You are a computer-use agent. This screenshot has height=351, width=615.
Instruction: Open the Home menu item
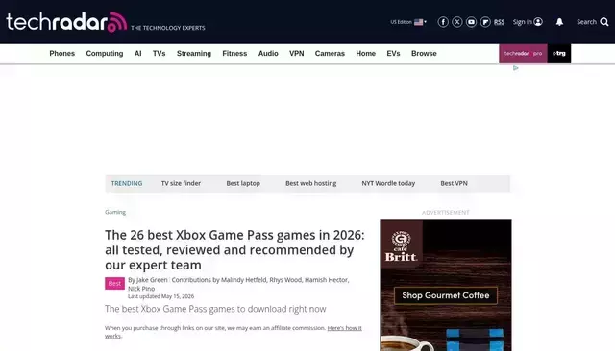(x=365, y=53)
